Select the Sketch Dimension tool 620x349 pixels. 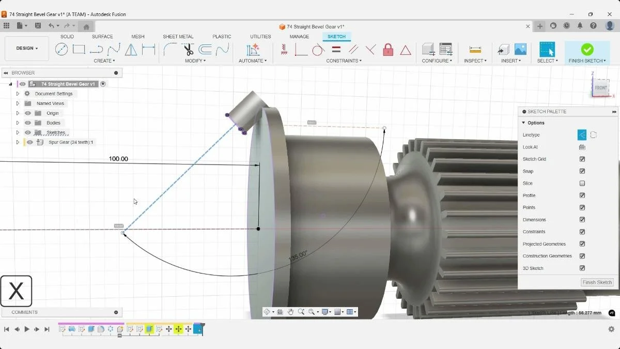tap(149, 50)
